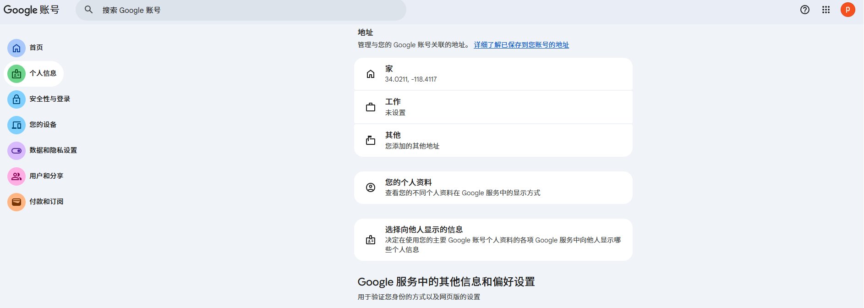Viewport: 864px width, 308px height.
Task: Open the 数据和隐私设置 sidebar label
Action: coord(53,150)
